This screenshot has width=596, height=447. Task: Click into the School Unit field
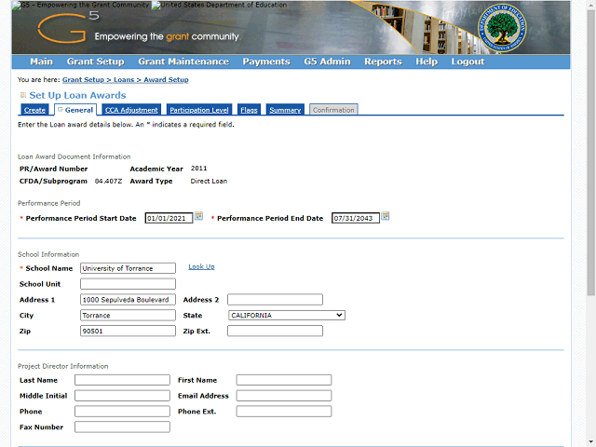[128, 284]
